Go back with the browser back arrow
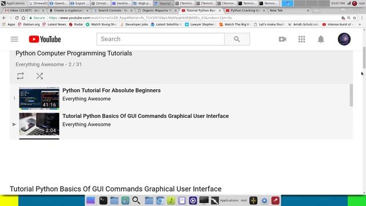Viewport: 366px width, 206px height. [4, 18]
